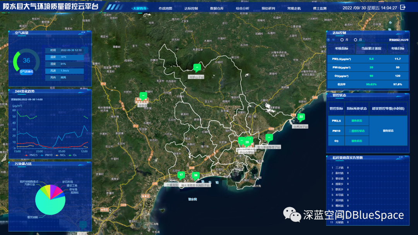Open the 大屏首页 tab
The height and width of the screenshot is (235, 418).
pos(140,9)
